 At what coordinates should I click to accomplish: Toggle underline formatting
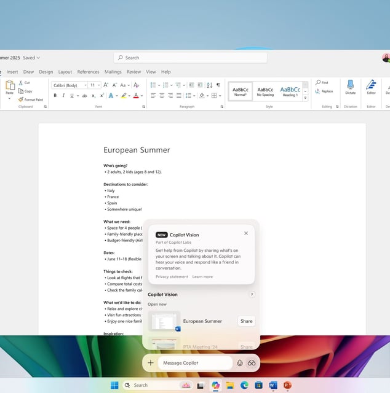[72, 96]
